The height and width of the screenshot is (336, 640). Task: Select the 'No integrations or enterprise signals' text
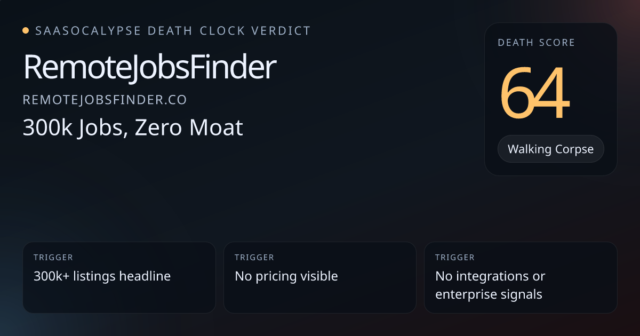[x=490, y=285]
